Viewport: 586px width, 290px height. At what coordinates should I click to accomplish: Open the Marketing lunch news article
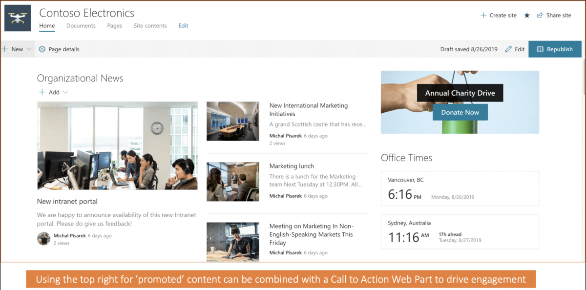click(291, 166)
